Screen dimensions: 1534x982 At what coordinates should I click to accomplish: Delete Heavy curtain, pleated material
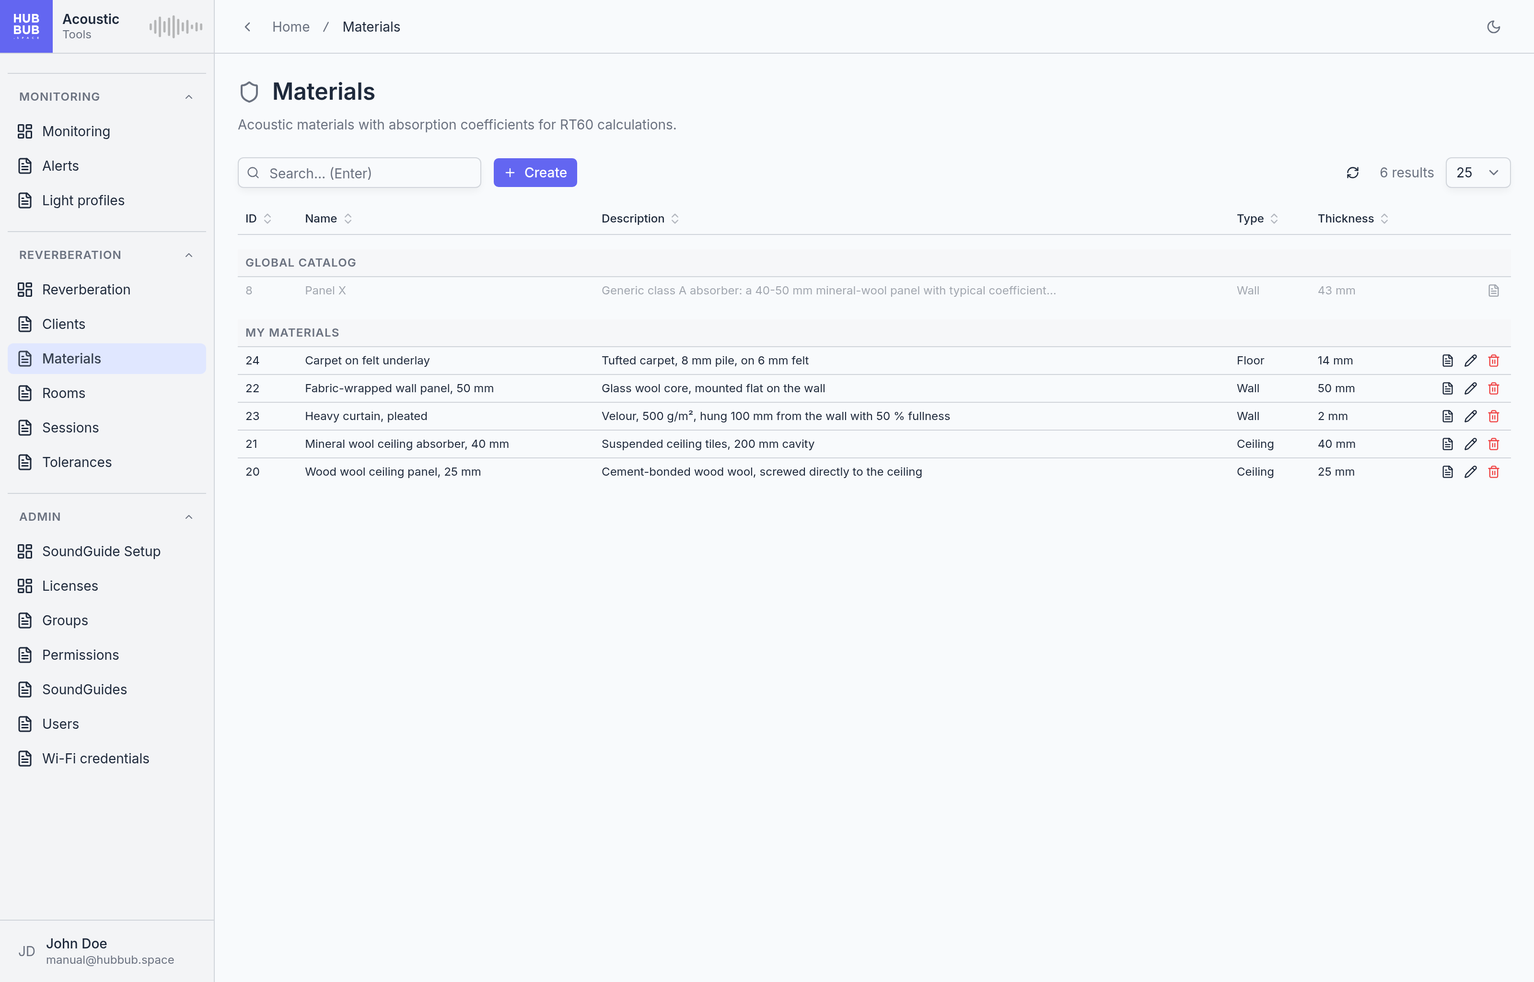pos(1493,416)
